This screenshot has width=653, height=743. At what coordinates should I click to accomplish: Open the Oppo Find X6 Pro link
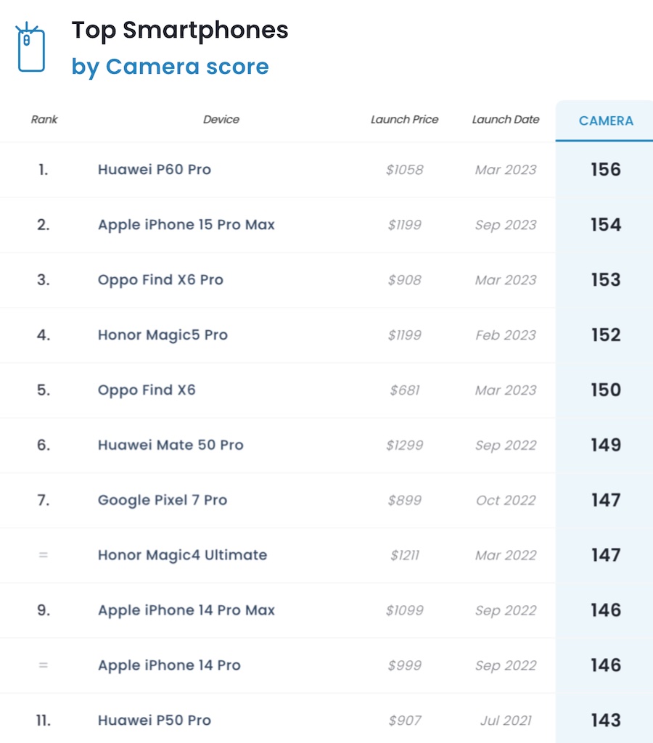160,280
